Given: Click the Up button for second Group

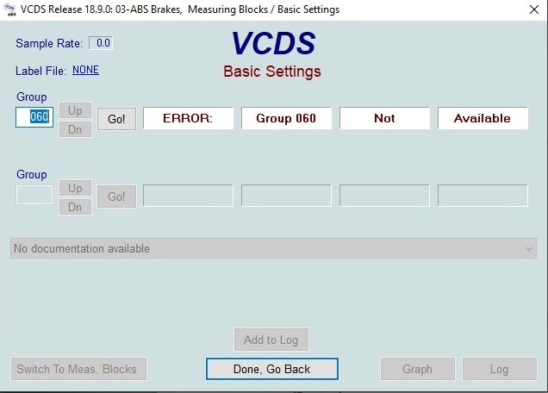Looking at the screenshot, I should coord(75,188).
